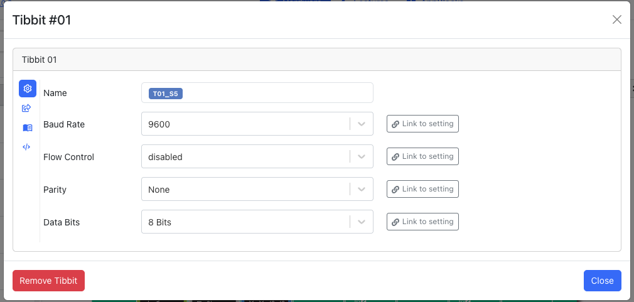Image resolution: width=634 pixels, height=302 pixels.
Task: Click link icon beside Baud Rate
Action: [396, 124]
